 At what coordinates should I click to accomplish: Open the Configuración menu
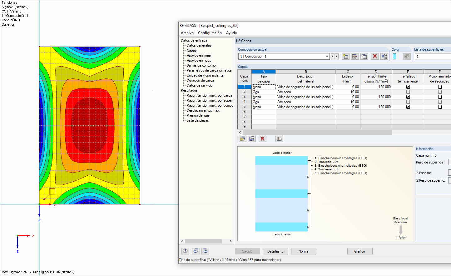point(210,33)
